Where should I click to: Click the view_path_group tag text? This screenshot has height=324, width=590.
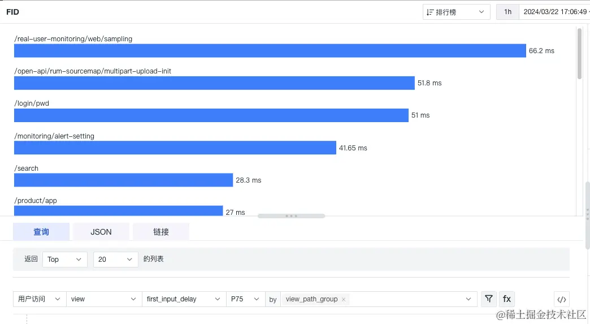coord(311,299)
